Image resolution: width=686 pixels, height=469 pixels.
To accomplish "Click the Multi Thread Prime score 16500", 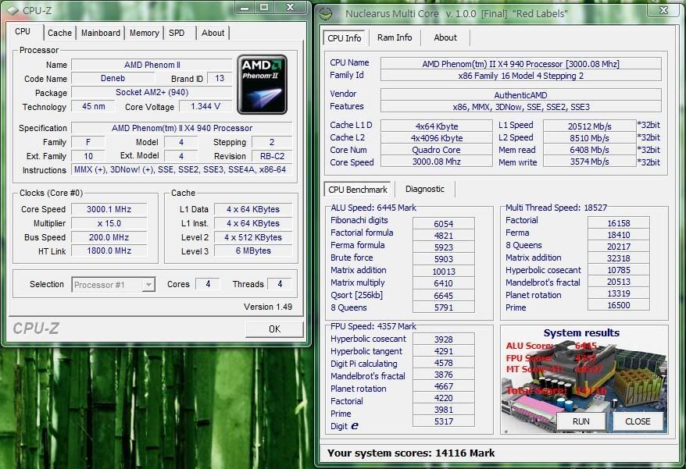I will pos(619,305).
